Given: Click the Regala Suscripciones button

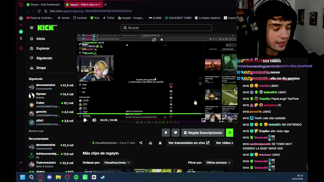Looking at the screenshot, I should click(203, 133).
